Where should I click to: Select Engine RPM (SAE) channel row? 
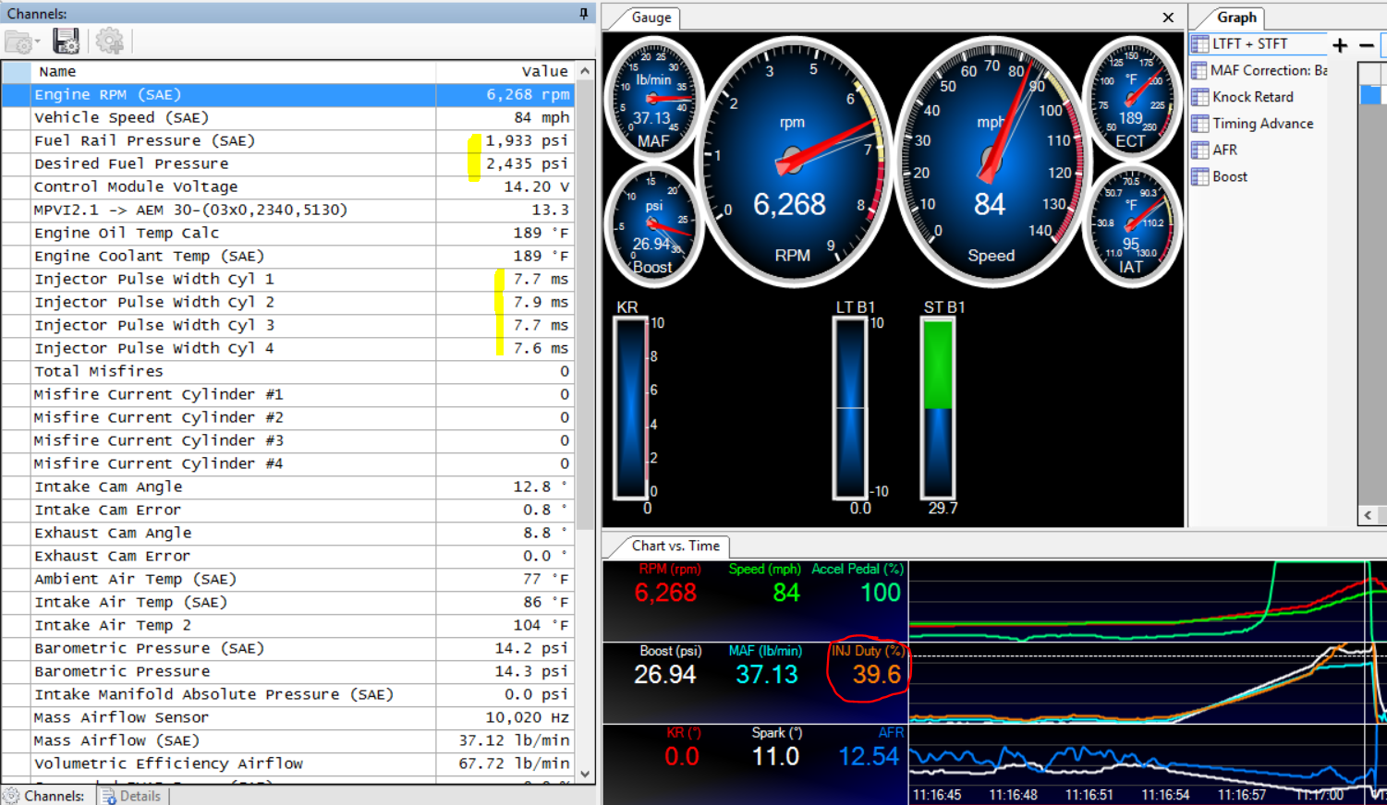click(x=288, y=94)
